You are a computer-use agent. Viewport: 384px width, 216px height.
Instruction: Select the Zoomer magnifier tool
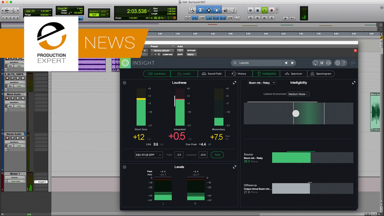[192, 10]
